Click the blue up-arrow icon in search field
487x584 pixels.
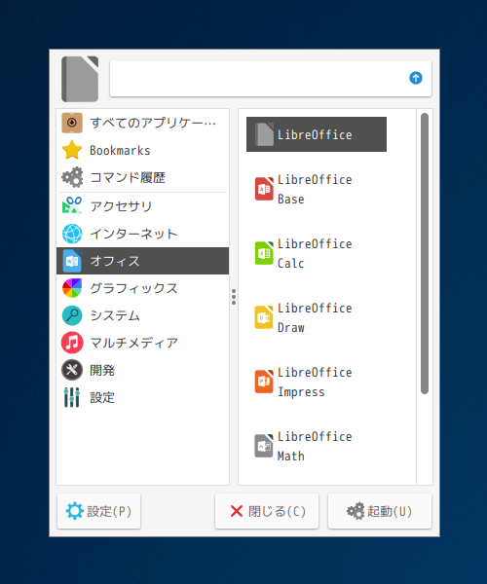point(416,78)
